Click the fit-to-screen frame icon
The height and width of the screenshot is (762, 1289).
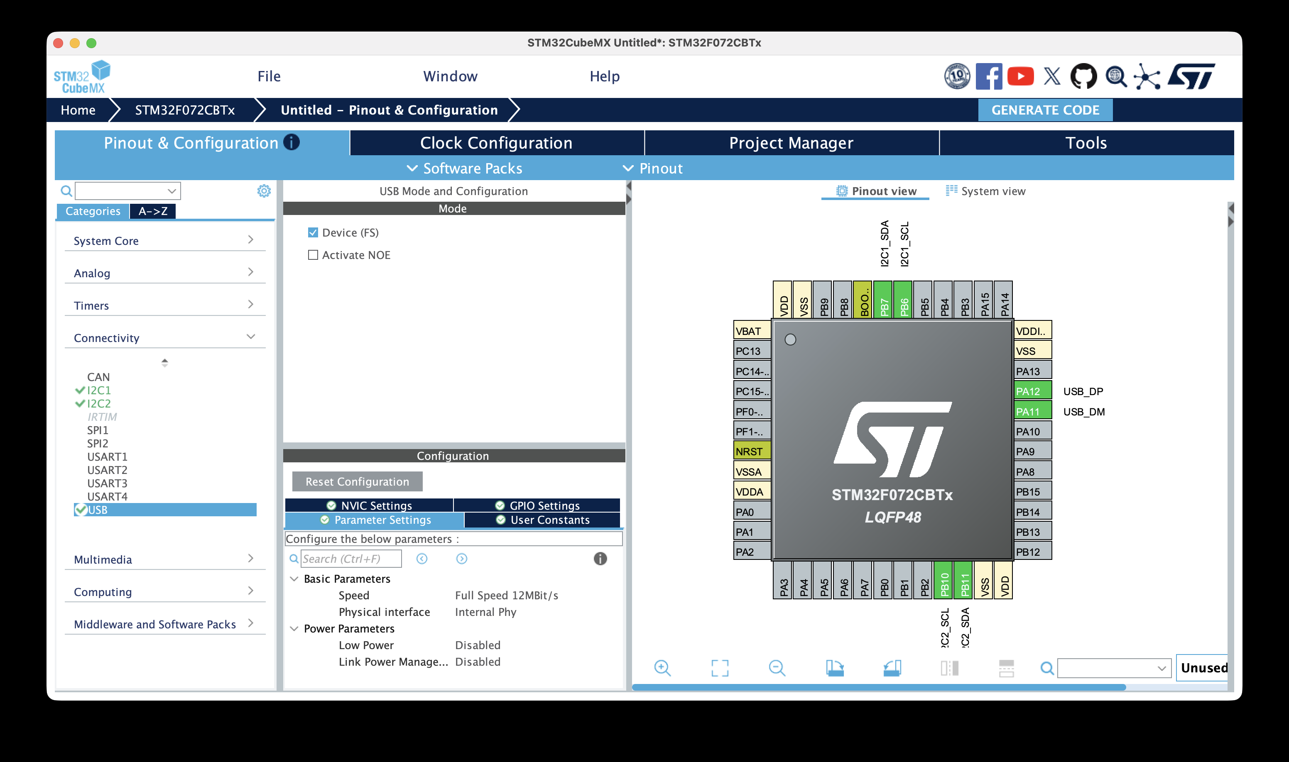[720, 668]
